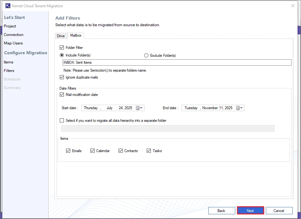Viewport: 301px width, 219px height.
Task: Select the Mailbox tab
Action: coord(76,35)
